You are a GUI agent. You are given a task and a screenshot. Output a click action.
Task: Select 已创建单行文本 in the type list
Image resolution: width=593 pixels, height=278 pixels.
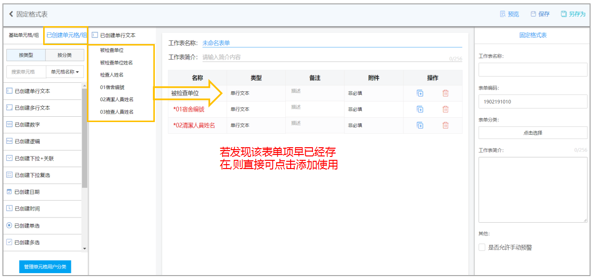click(x=42, y=91)
